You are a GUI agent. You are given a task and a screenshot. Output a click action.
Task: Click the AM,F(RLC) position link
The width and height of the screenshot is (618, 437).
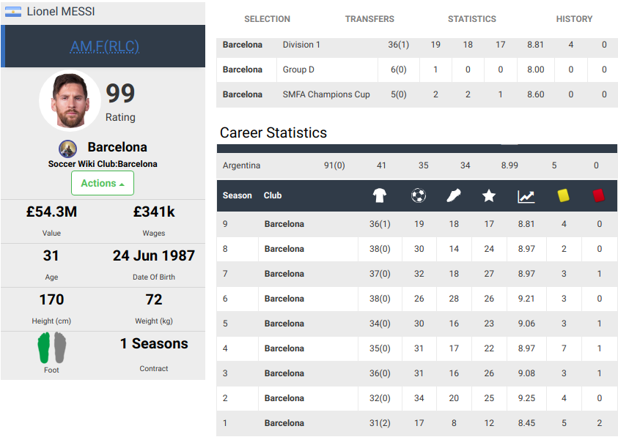pyautogui.click(x=105, y=47)
